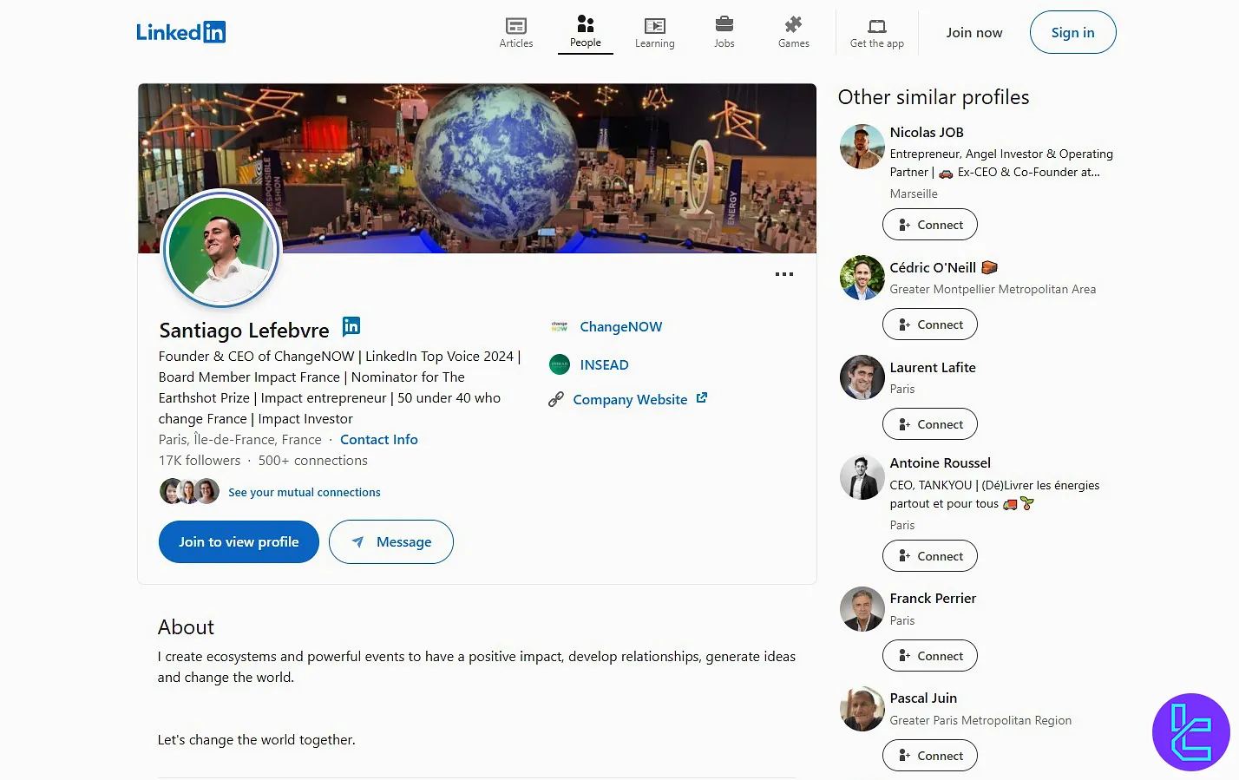Click the external link arrow icon
This screenshot has width=1239, height=780.
(702, 398)
